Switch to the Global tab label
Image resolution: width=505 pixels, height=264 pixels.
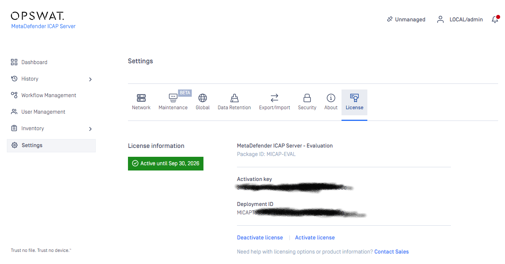click(203, 108)
